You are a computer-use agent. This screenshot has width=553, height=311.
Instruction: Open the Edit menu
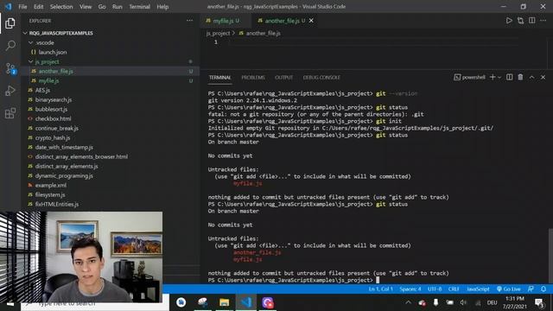[x=38, y=6]
